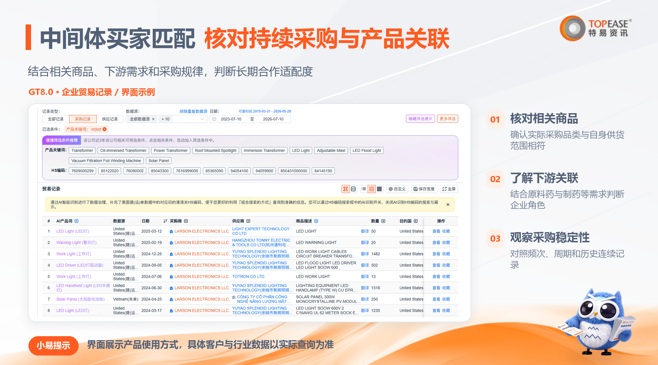658x365 pixels.
Task: Open the calendar icon in date range
Action: click(215, 119)
